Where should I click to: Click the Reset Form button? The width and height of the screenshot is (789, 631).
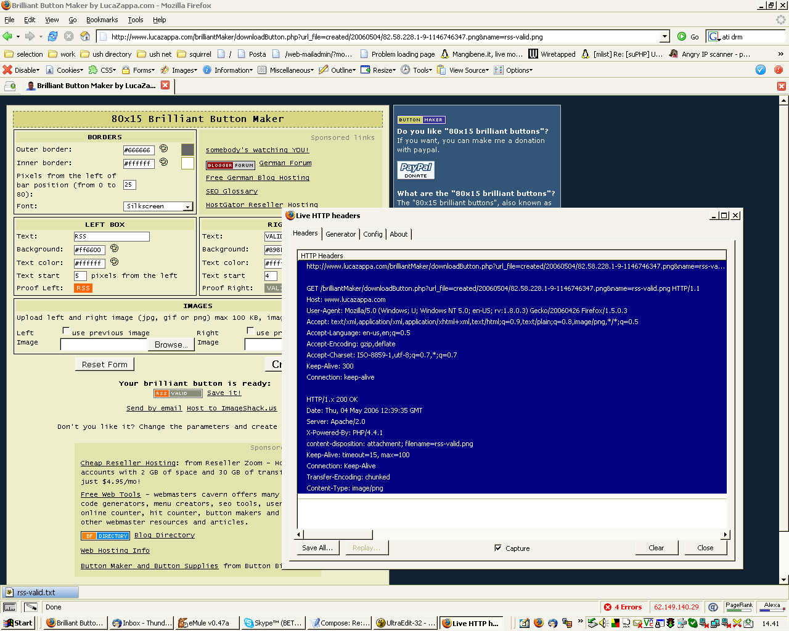pyautogui.click(x=104, y=364)
